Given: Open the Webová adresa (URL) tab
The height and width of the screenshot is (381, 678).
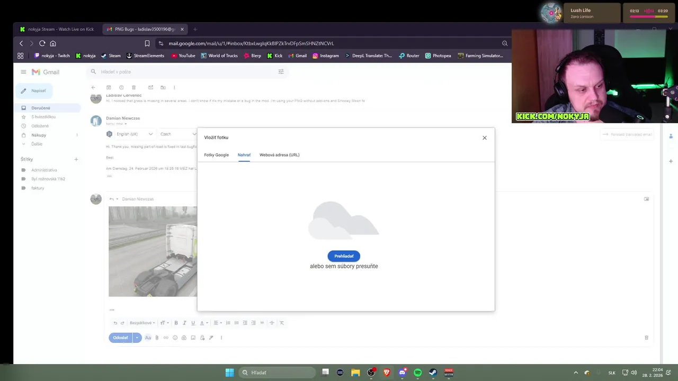Looking at the screenshot, I should pos(279,155).
